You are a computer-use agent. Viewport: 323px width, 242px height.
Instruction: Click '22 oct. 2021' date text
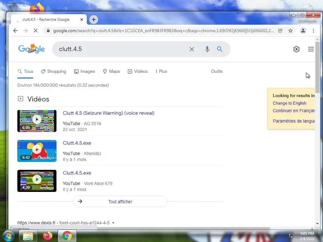[75, 130]
